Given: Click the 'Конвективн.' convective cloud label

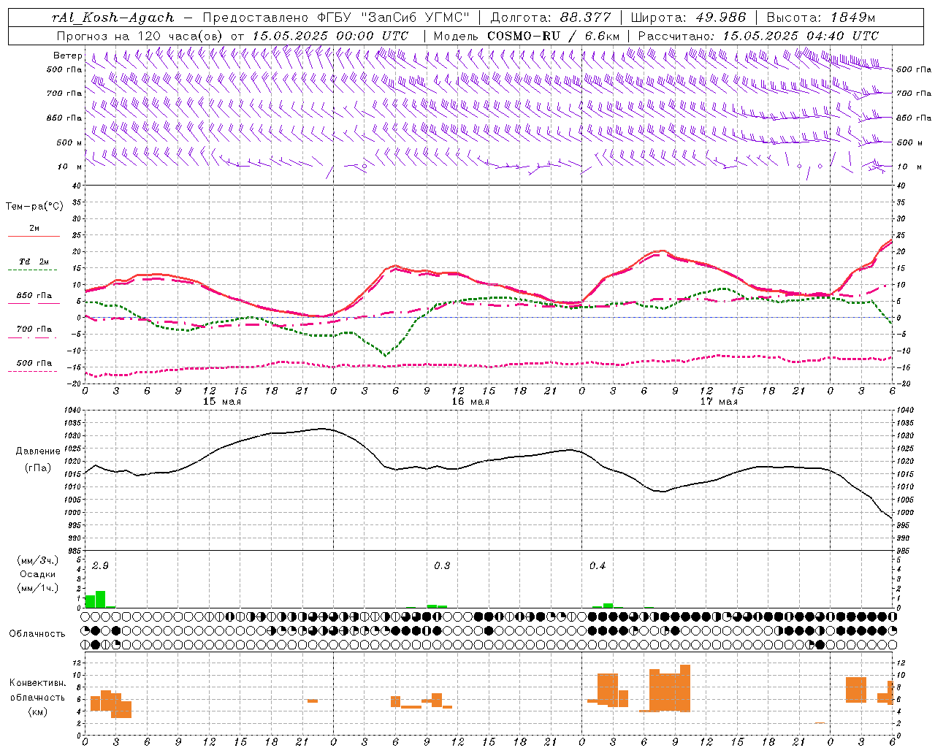Looking at the screenshot, I should [38, 683].
